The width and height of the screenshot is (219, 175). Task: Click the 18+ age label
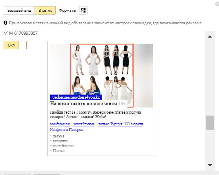tap(122, 103)
